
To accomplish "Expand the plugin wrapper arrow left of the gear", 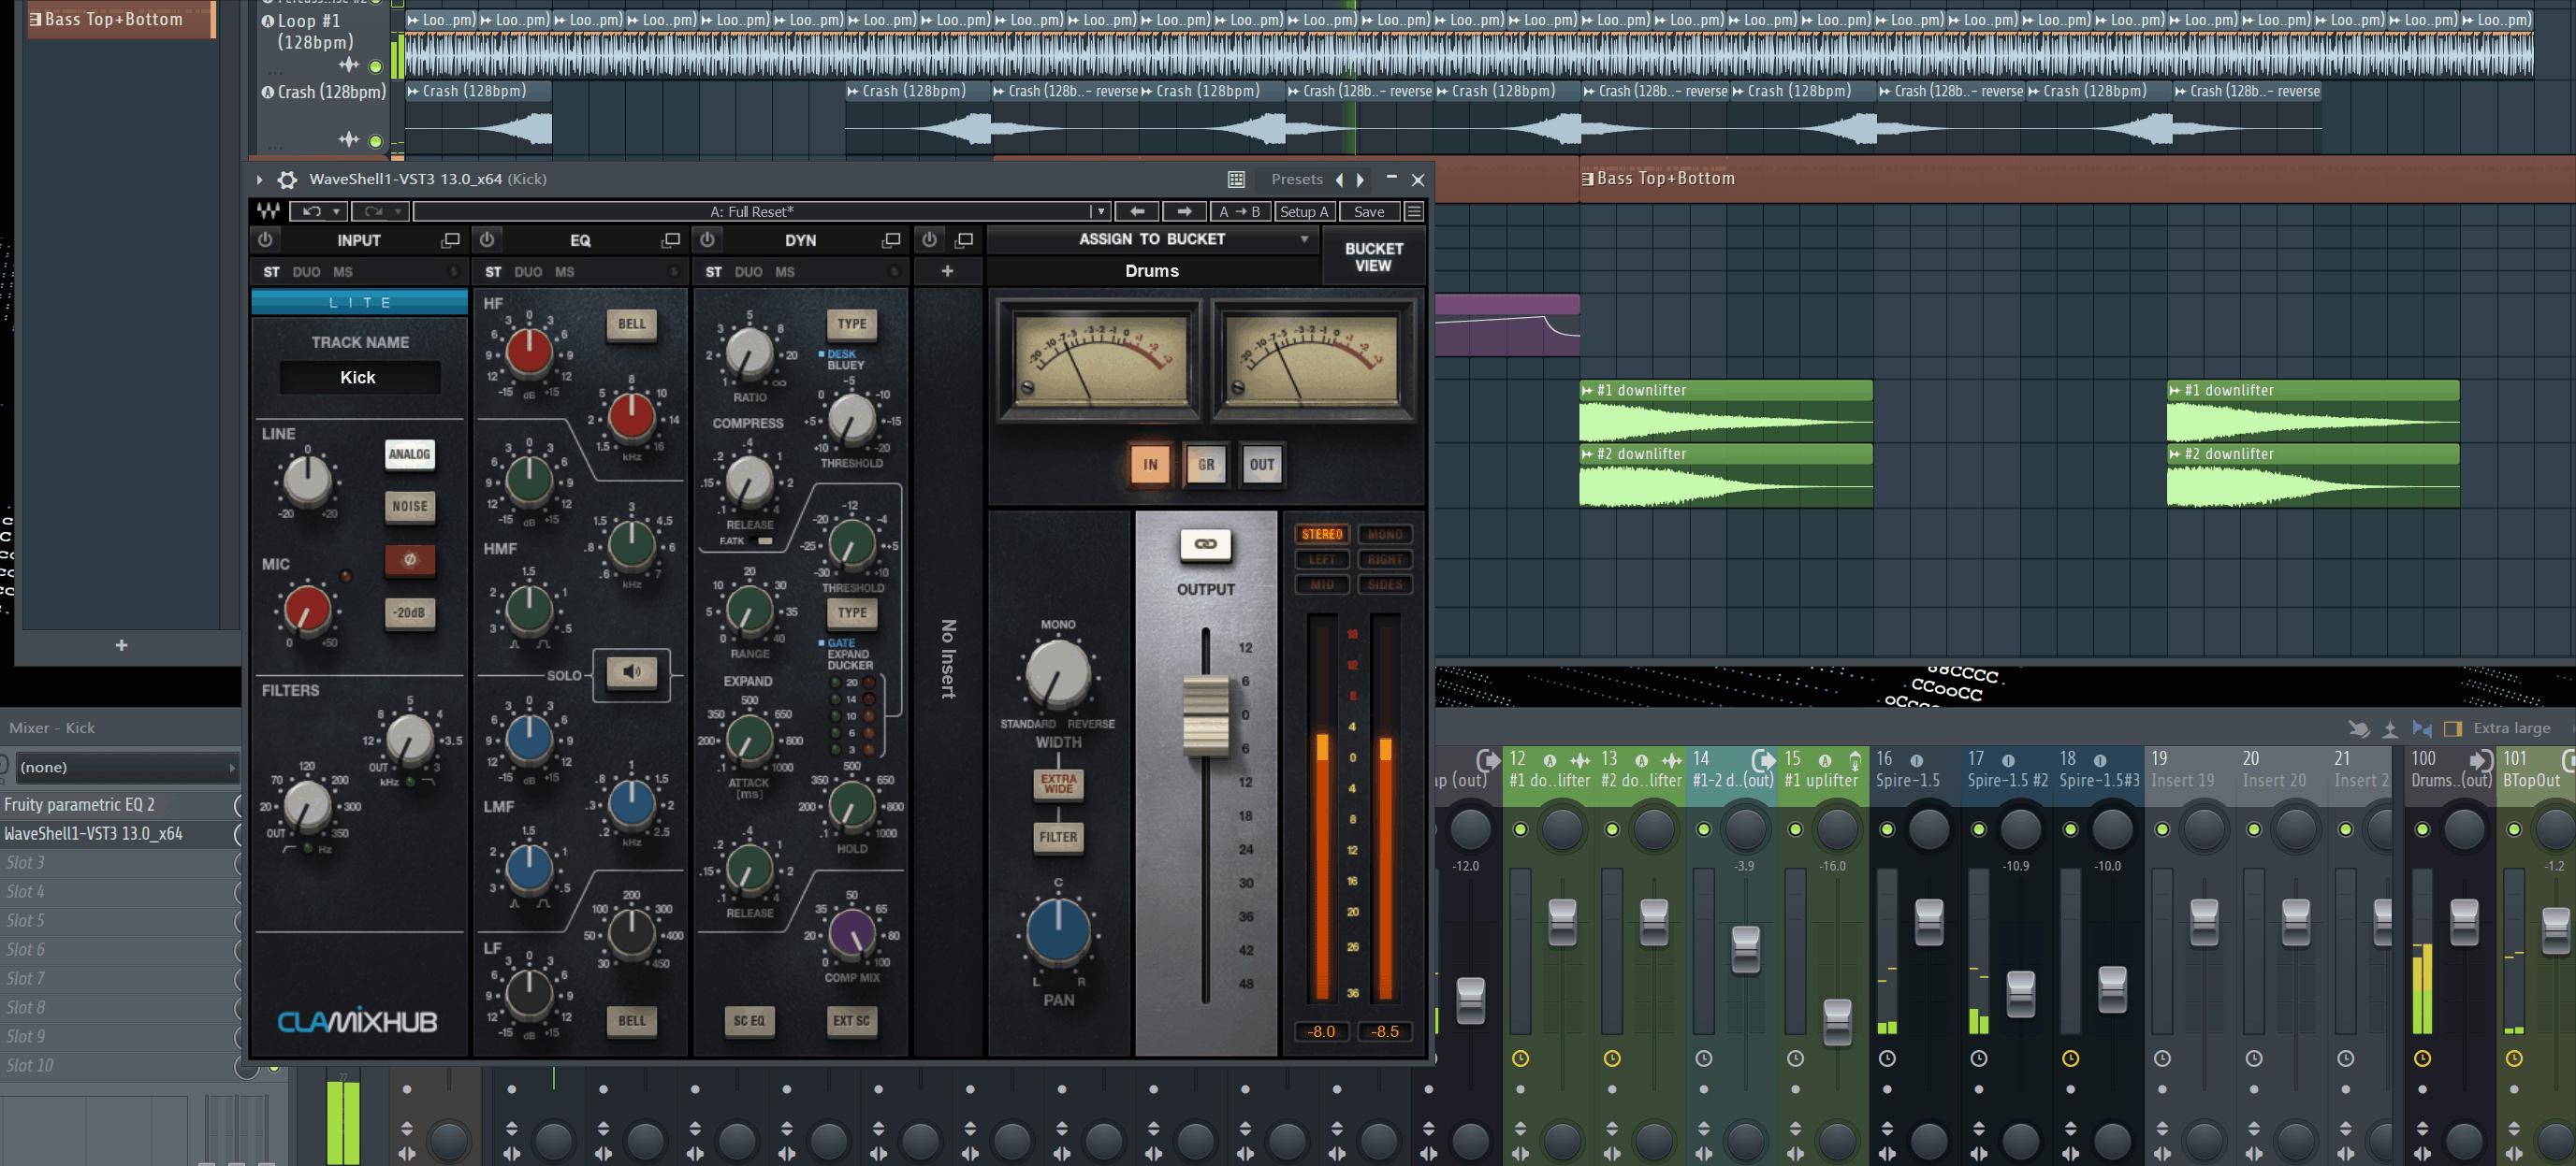I will pyautogui.click(x=259, y=180).
